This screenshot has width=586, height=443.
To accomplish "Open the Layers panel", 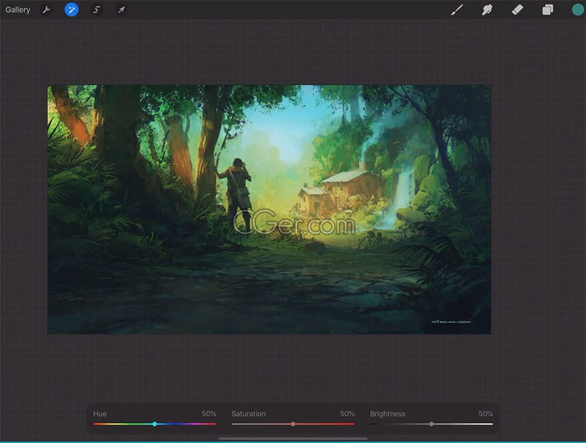I will (547, 10).
